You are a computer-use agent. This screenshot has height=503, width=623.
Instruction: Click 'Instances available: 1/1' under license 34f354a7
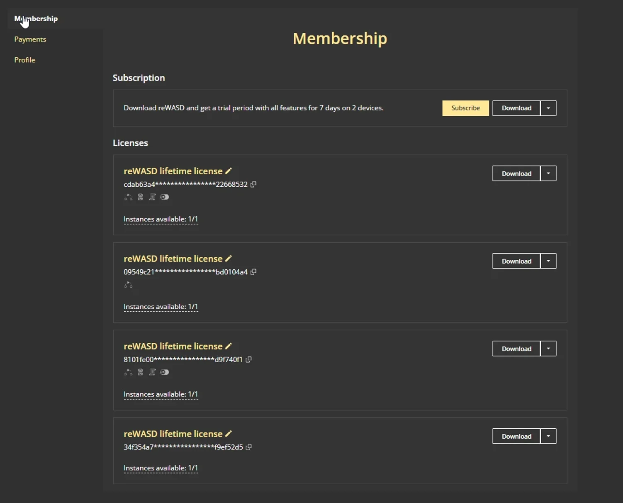pos(161,468)
